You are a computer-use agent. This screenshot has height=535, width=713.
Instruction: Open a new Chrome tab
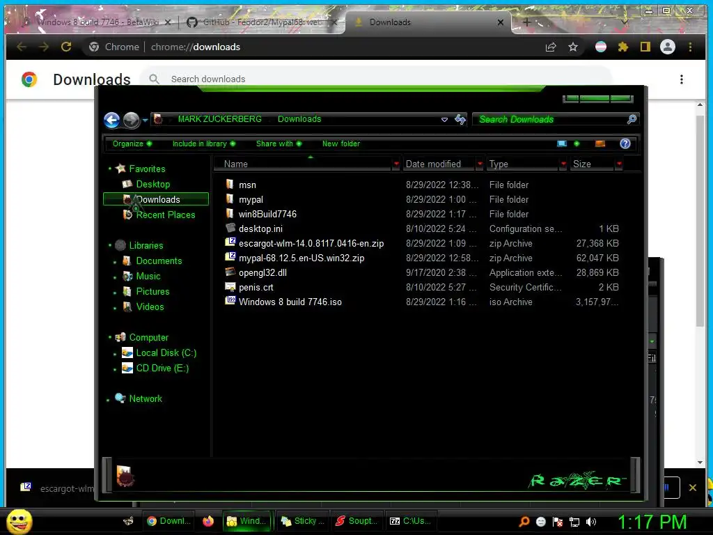click(x=526, y=22)
